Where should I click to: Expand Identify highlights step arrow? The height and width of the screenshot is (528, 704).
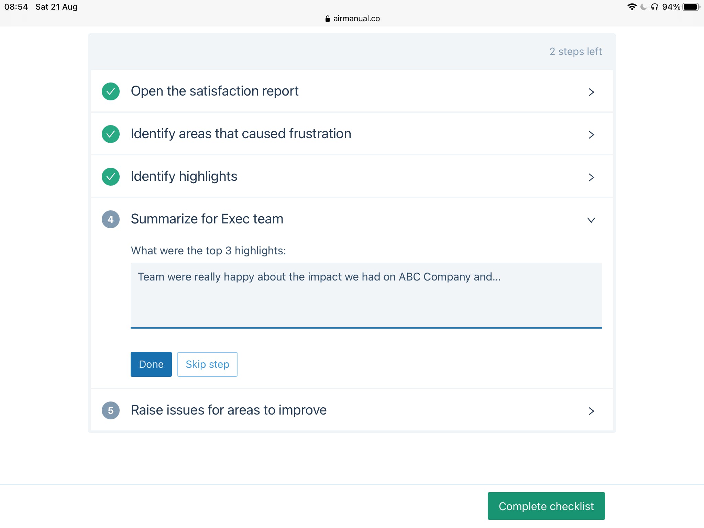591,177
